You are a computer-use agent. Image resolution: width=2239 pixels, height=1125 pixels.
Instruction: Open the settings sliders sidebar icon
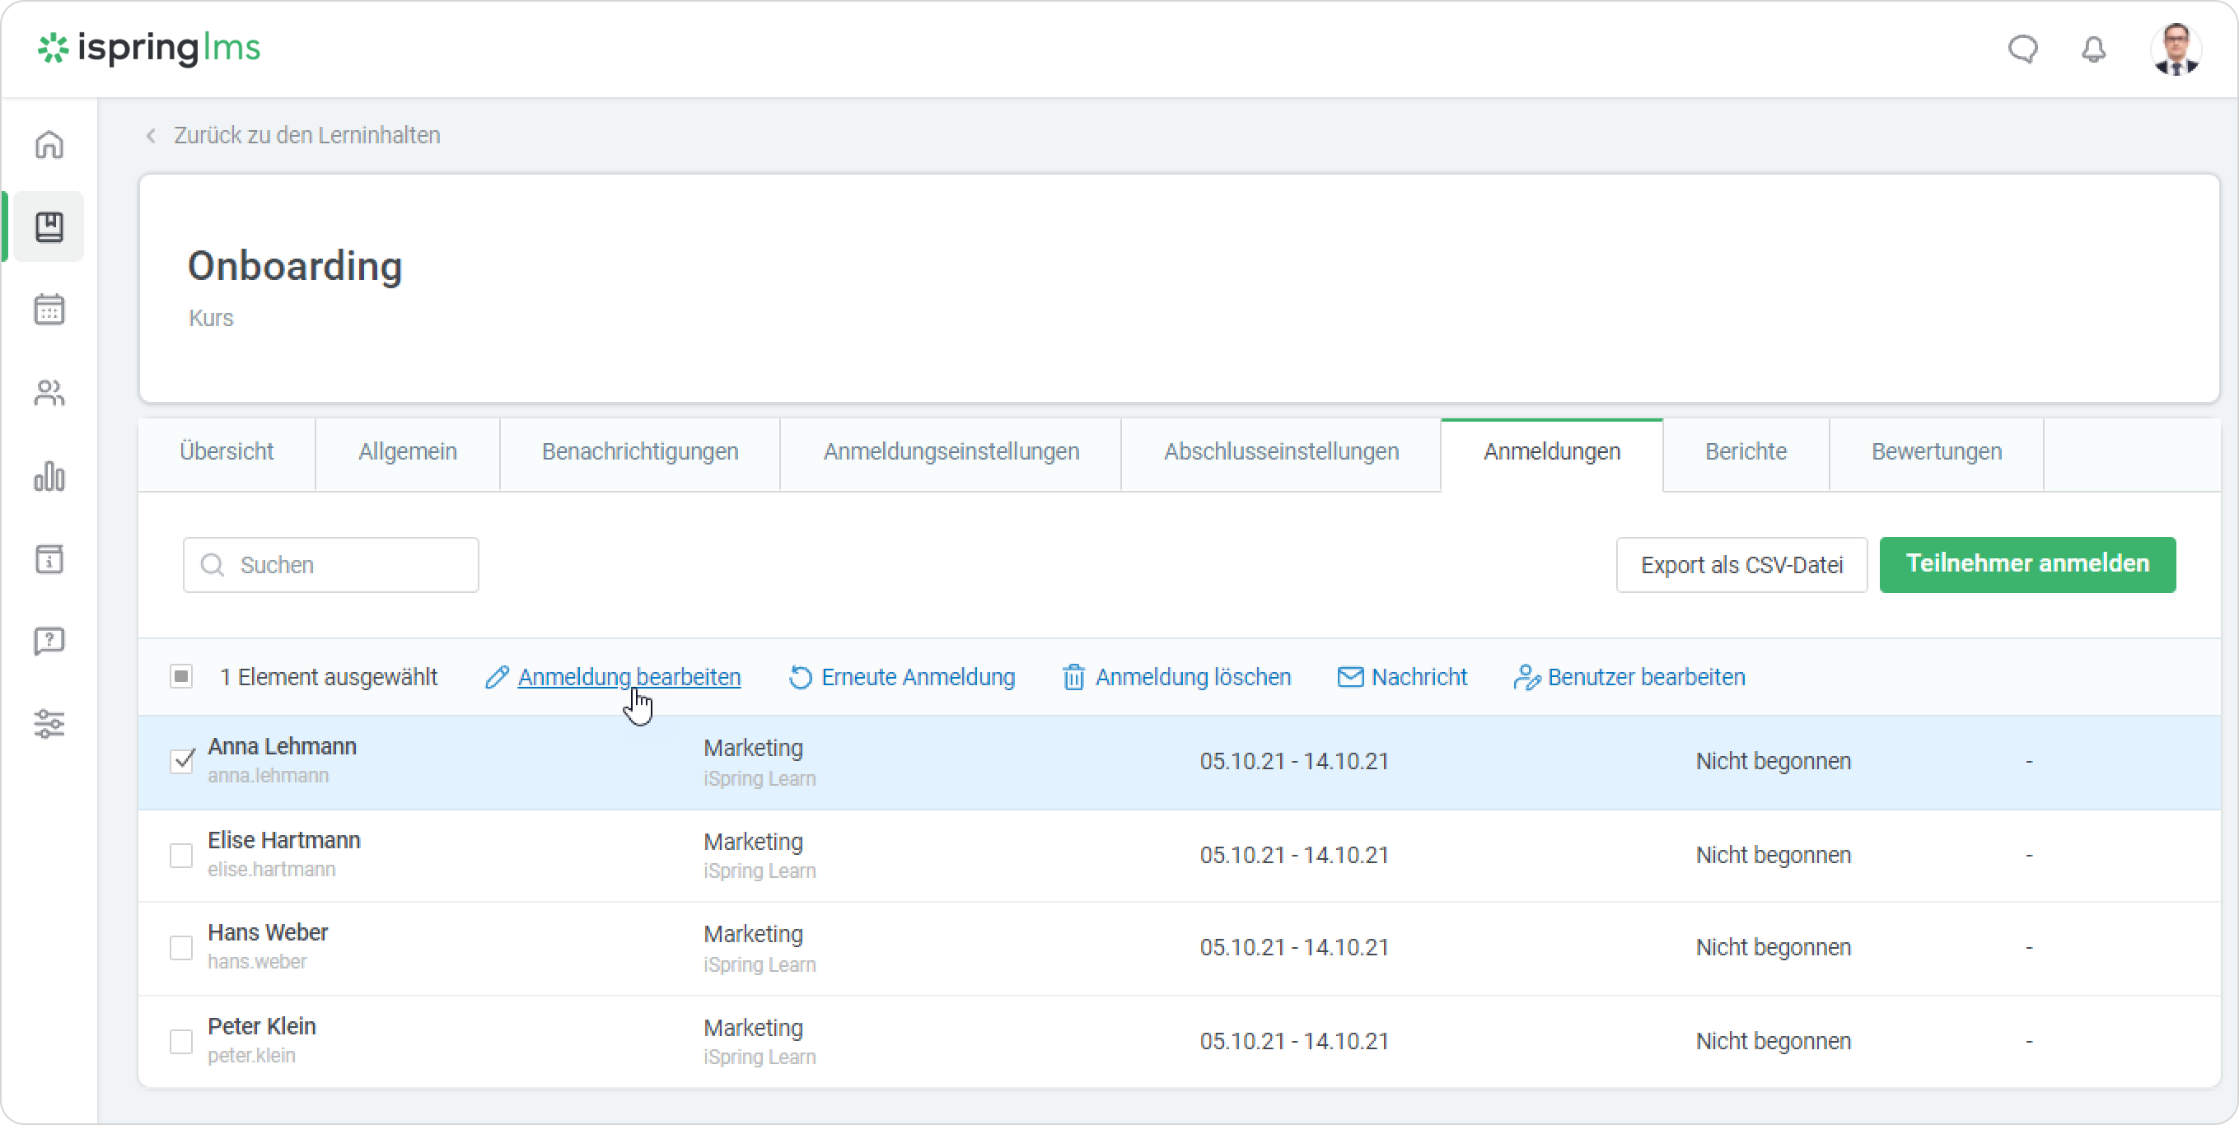click(x=49, y=723)
